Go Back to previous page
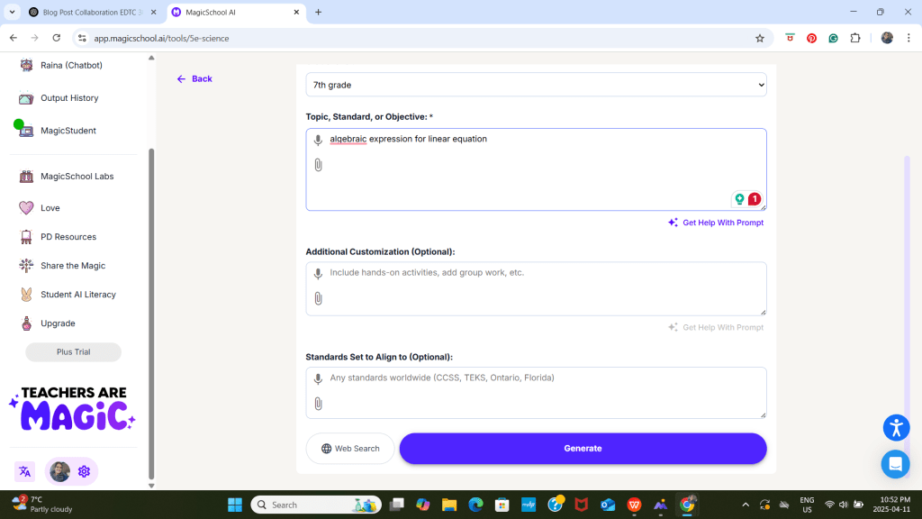 (194, 79)
